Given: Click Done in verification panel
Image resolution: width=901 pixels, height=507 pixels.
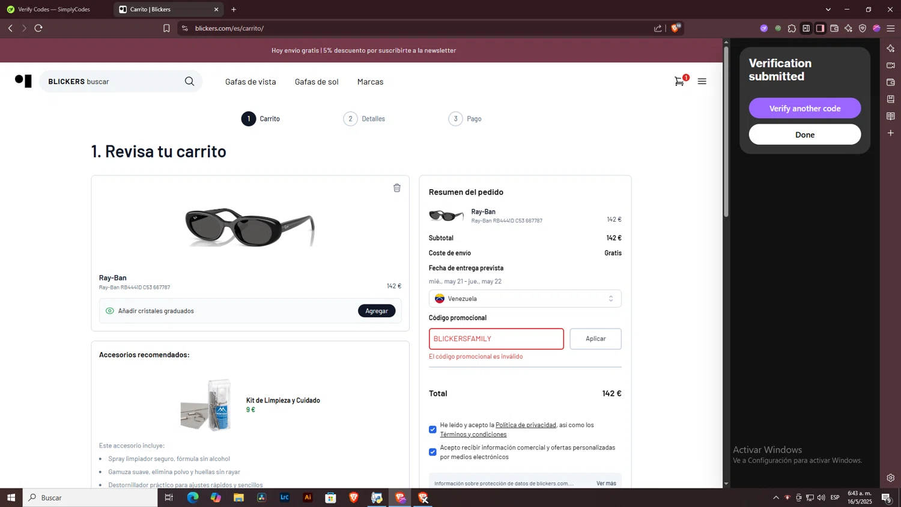Looking at the screenshot, I should point(805,135).
